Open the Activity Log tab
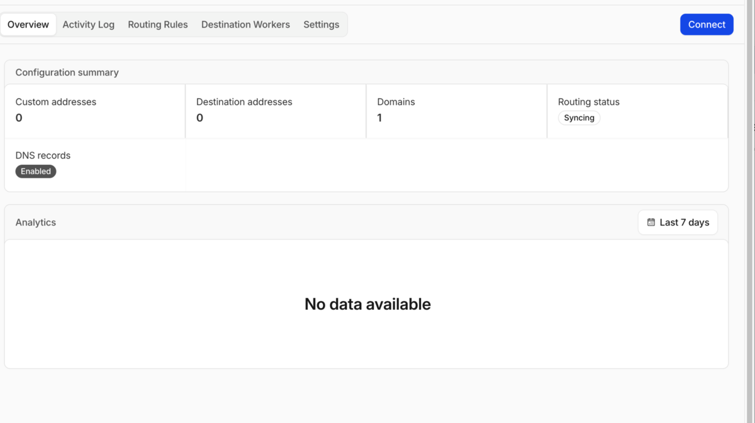This screenshot has width=755, height=423. [x=89, y=25]
